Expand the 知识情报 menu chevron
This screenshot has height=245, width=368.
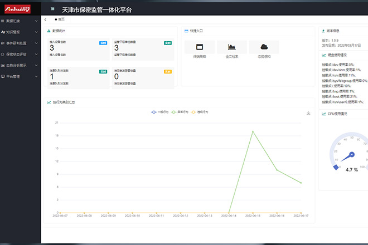pyautogui.click(x=36, y=32)
